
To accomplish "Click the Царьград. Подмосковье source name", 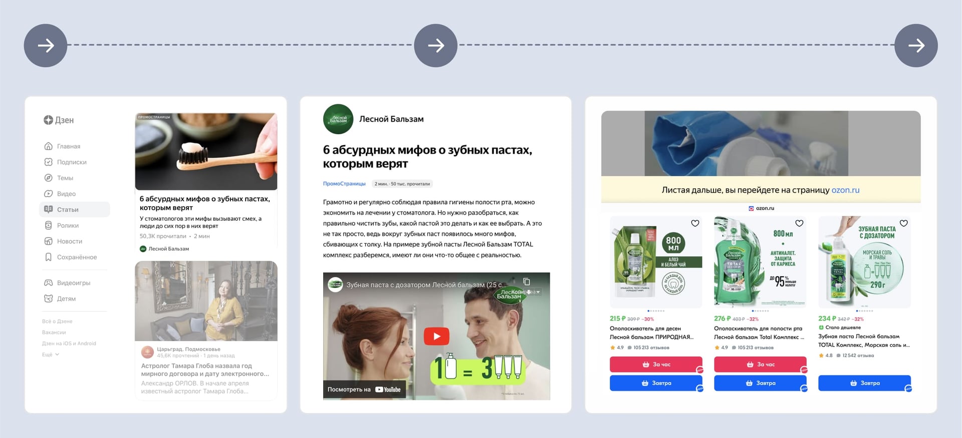I will pyautogui.click(x=188, y=349).
